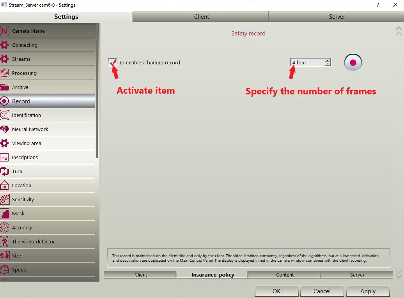Click the Sensitivity graph icon
This screenshot has width=404, height=298.
pos(4,200)
